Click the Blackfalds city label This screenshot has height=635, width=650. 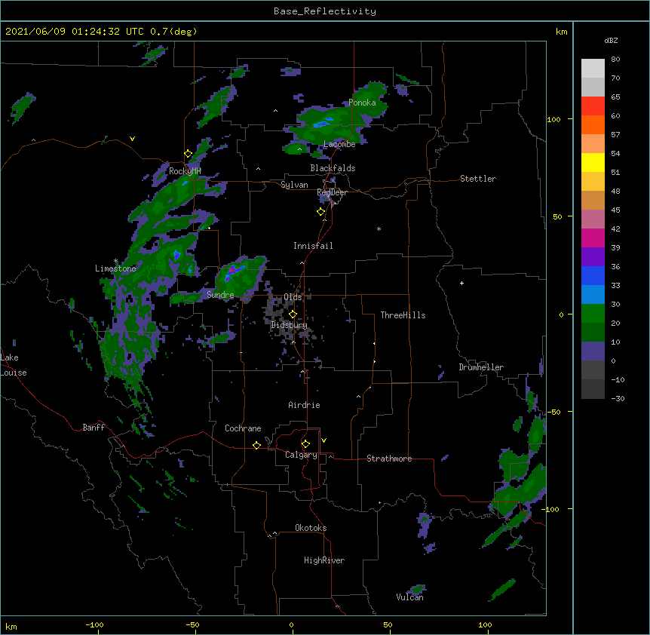[x=333, y=168]
